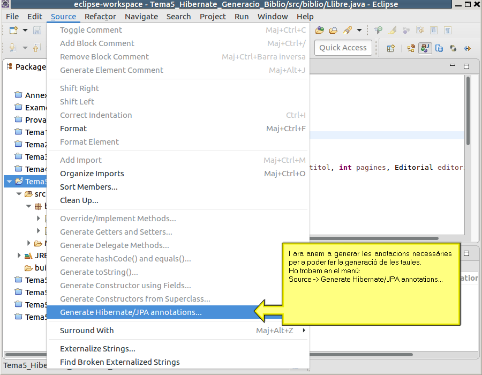The image size is (482, 375).
Task: Choose Find Broken Externalized Strings
Action: (x=178, y=362)
